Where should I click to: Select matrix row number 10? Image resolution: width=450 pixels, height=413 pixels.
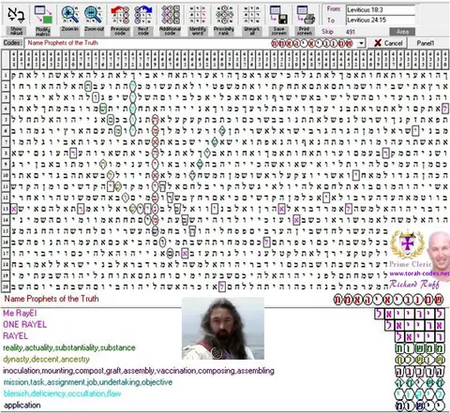click(x=6, y=175)
